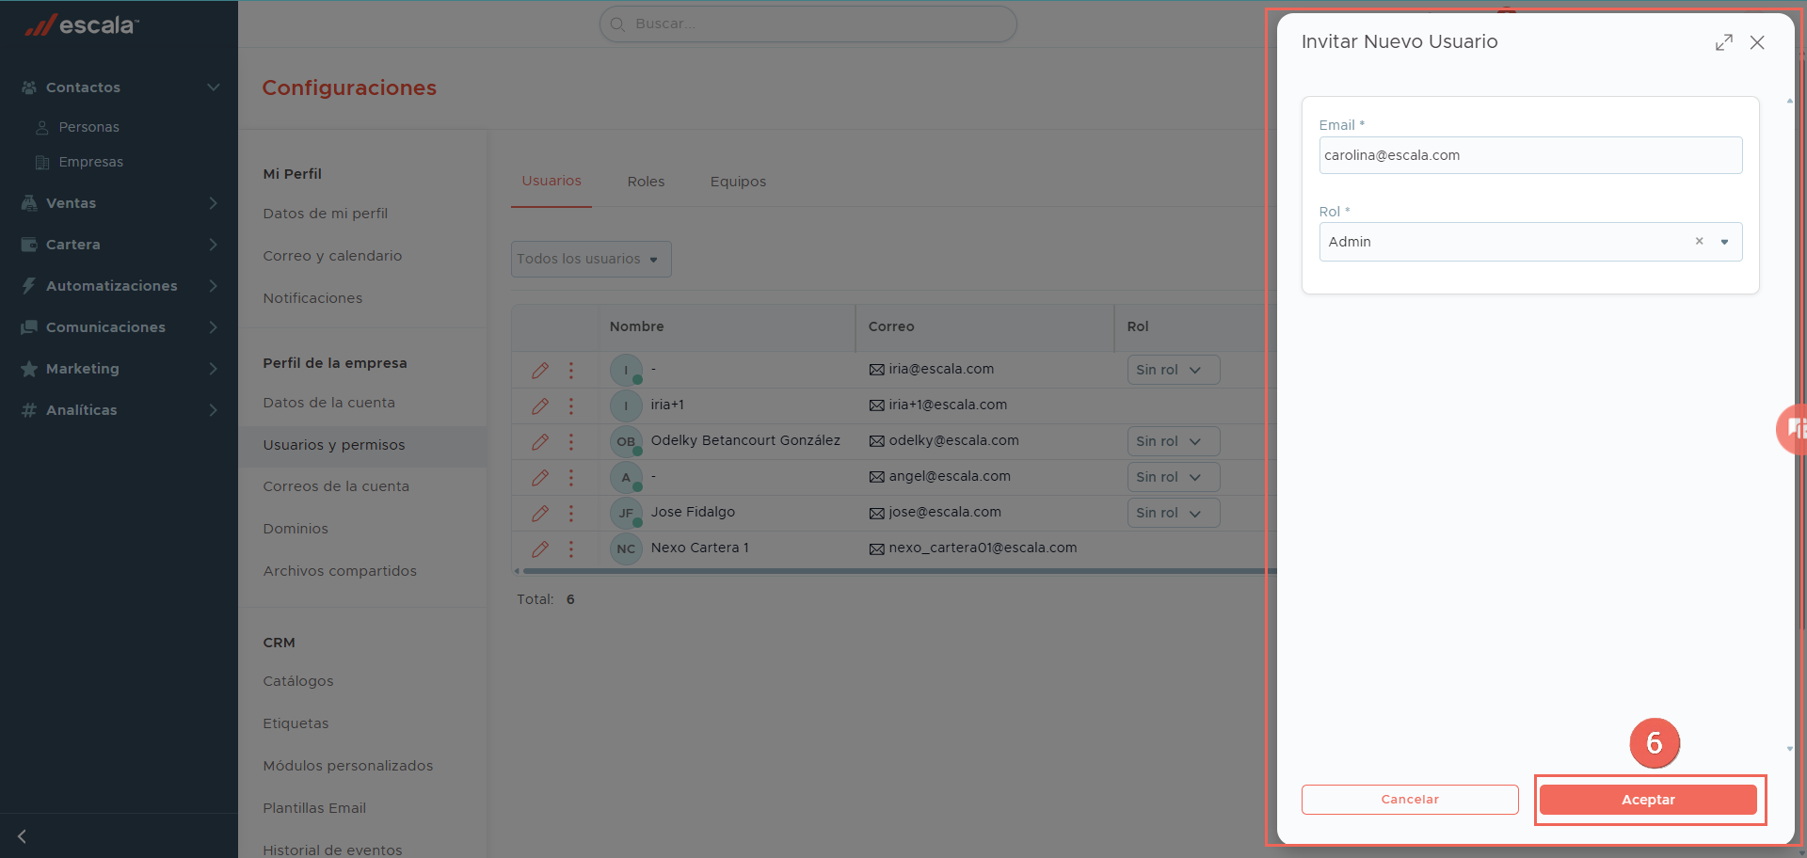
Task: Collapse the sidebar with bottom arrow
Action: click(x=22, y=836)
